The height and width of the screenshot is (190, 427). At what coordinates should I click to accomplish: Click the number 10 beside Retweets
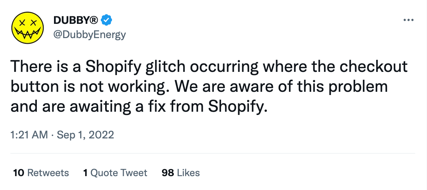point(19,173)
